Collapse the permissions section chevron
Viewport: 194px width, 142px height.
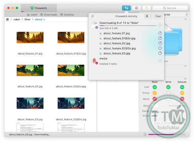coord(186,79)
